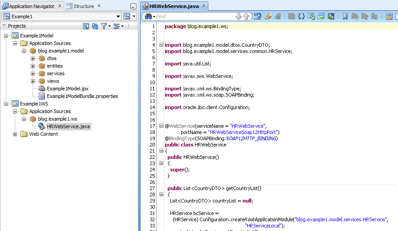Select Example1Model.jpx in the tree
Screen dimensions: 398x231
[x=67, y=89]
